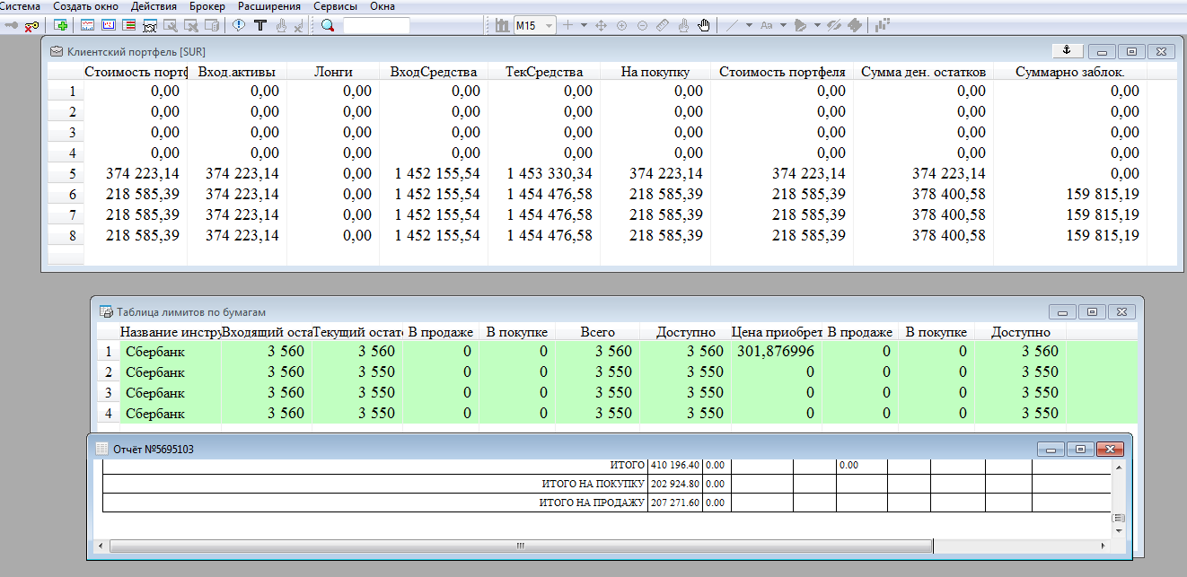This screenshot has height=577, width=1187.
Task: Click the red-X key disconnect icon
Action: click(31, 25)
